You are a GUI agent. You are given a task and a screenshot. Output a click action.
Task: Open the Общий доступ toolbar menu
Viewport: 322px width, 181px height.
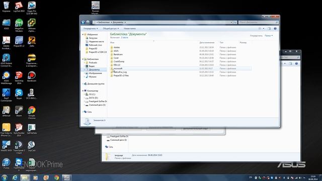(x=111, y=29)
